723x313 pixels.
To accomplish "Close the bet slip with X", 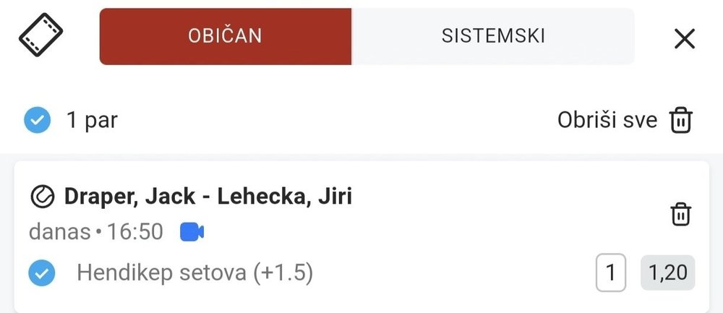I will (684, 39).
